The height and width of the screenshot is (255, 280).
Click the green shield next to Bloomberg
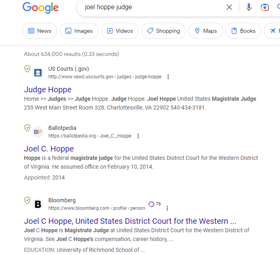[27, 200]
